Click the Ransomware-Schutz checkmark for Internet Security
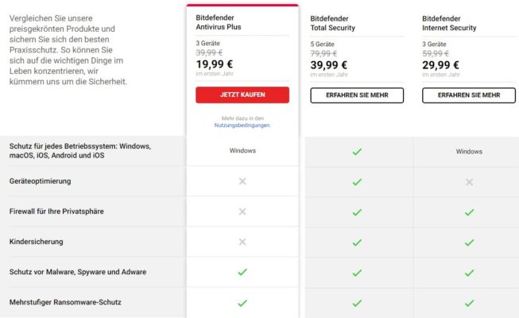This screenshot has width=519, height=318. tap(469, 303)
